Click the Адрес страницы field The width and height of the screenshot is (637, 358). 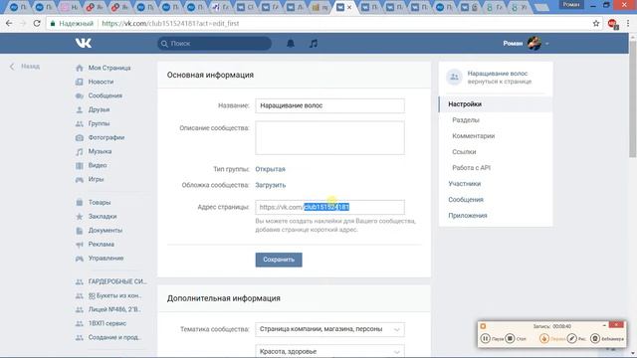pyautogui.click(x=329, y=207)
